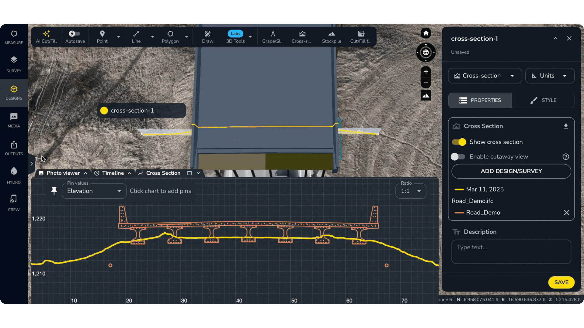Toggle the Autosave switch
Screen dimensions: 584x328
tap(75, 34)
